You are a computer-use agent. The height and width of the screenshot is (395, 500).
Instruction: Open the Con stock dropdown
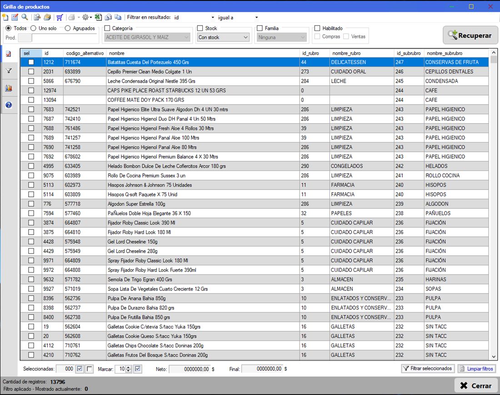223,37
